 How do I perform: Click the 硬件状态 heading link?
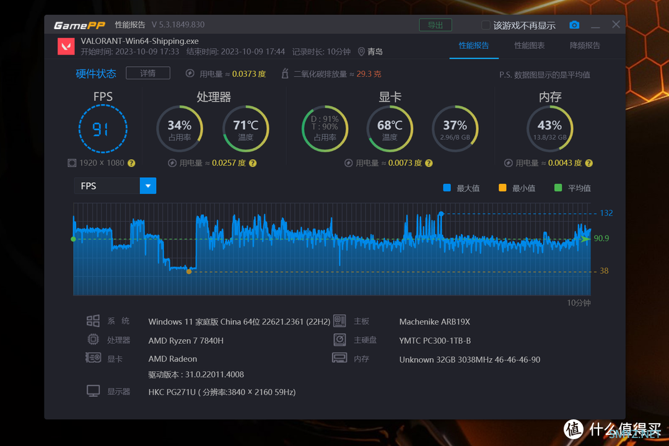tap(96, 74)
